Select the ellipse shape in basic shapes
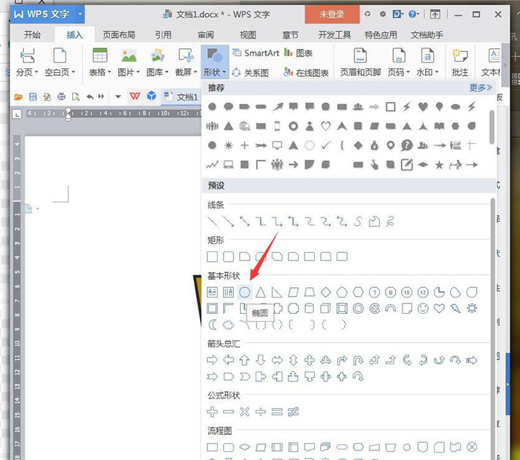This screenshot has height=460, width=520. point(244,292)
